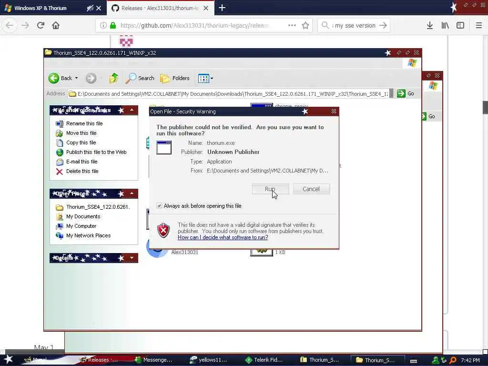Bookmark this page with the star icon
This screenshot has height=366, width=488.
click(305, 25)
